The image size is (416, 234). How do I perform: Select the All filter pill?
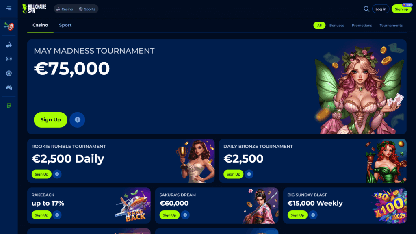(x=319, y=26)
